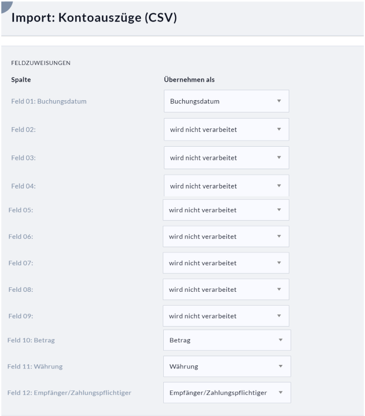The image size is (365, 416).
Task: Expand the Währung dropdown for Feld 11
Action: (x=227, y=366)
